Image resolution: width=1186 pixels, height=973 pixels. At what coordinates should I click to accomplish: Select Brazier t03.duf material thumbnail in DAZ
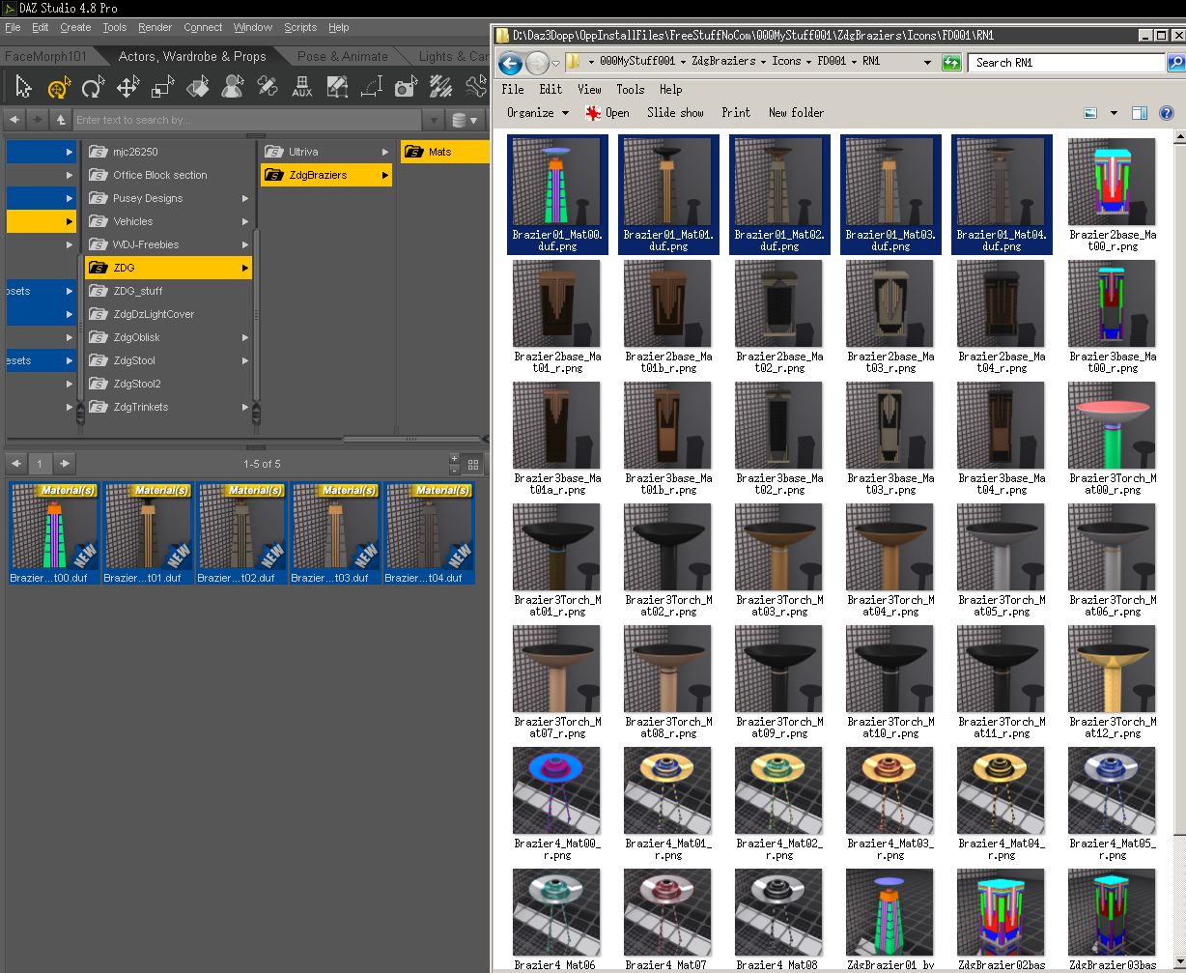(x=334, y=533)
